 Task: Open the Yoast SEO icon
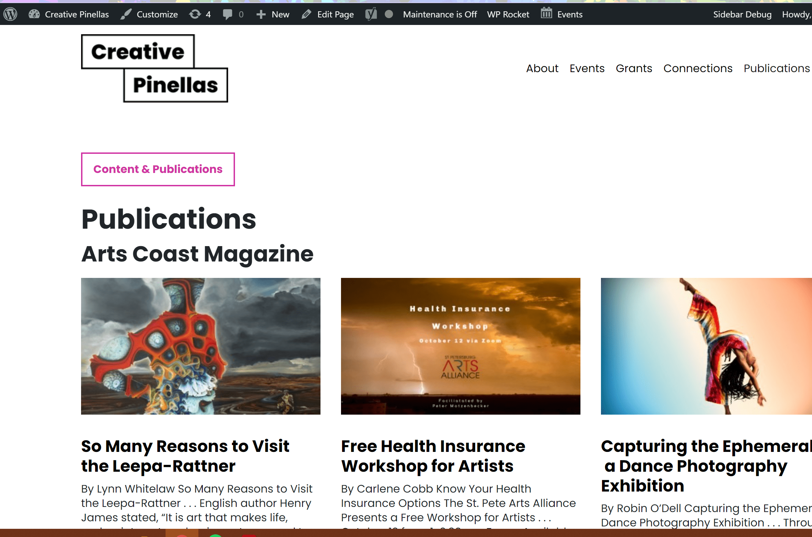pos(371,14)
